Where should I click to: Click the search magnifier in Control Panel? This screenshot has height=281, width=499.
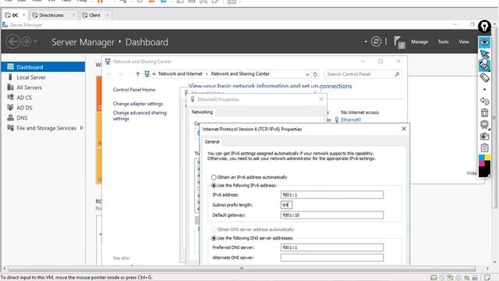tap(397, 74)
